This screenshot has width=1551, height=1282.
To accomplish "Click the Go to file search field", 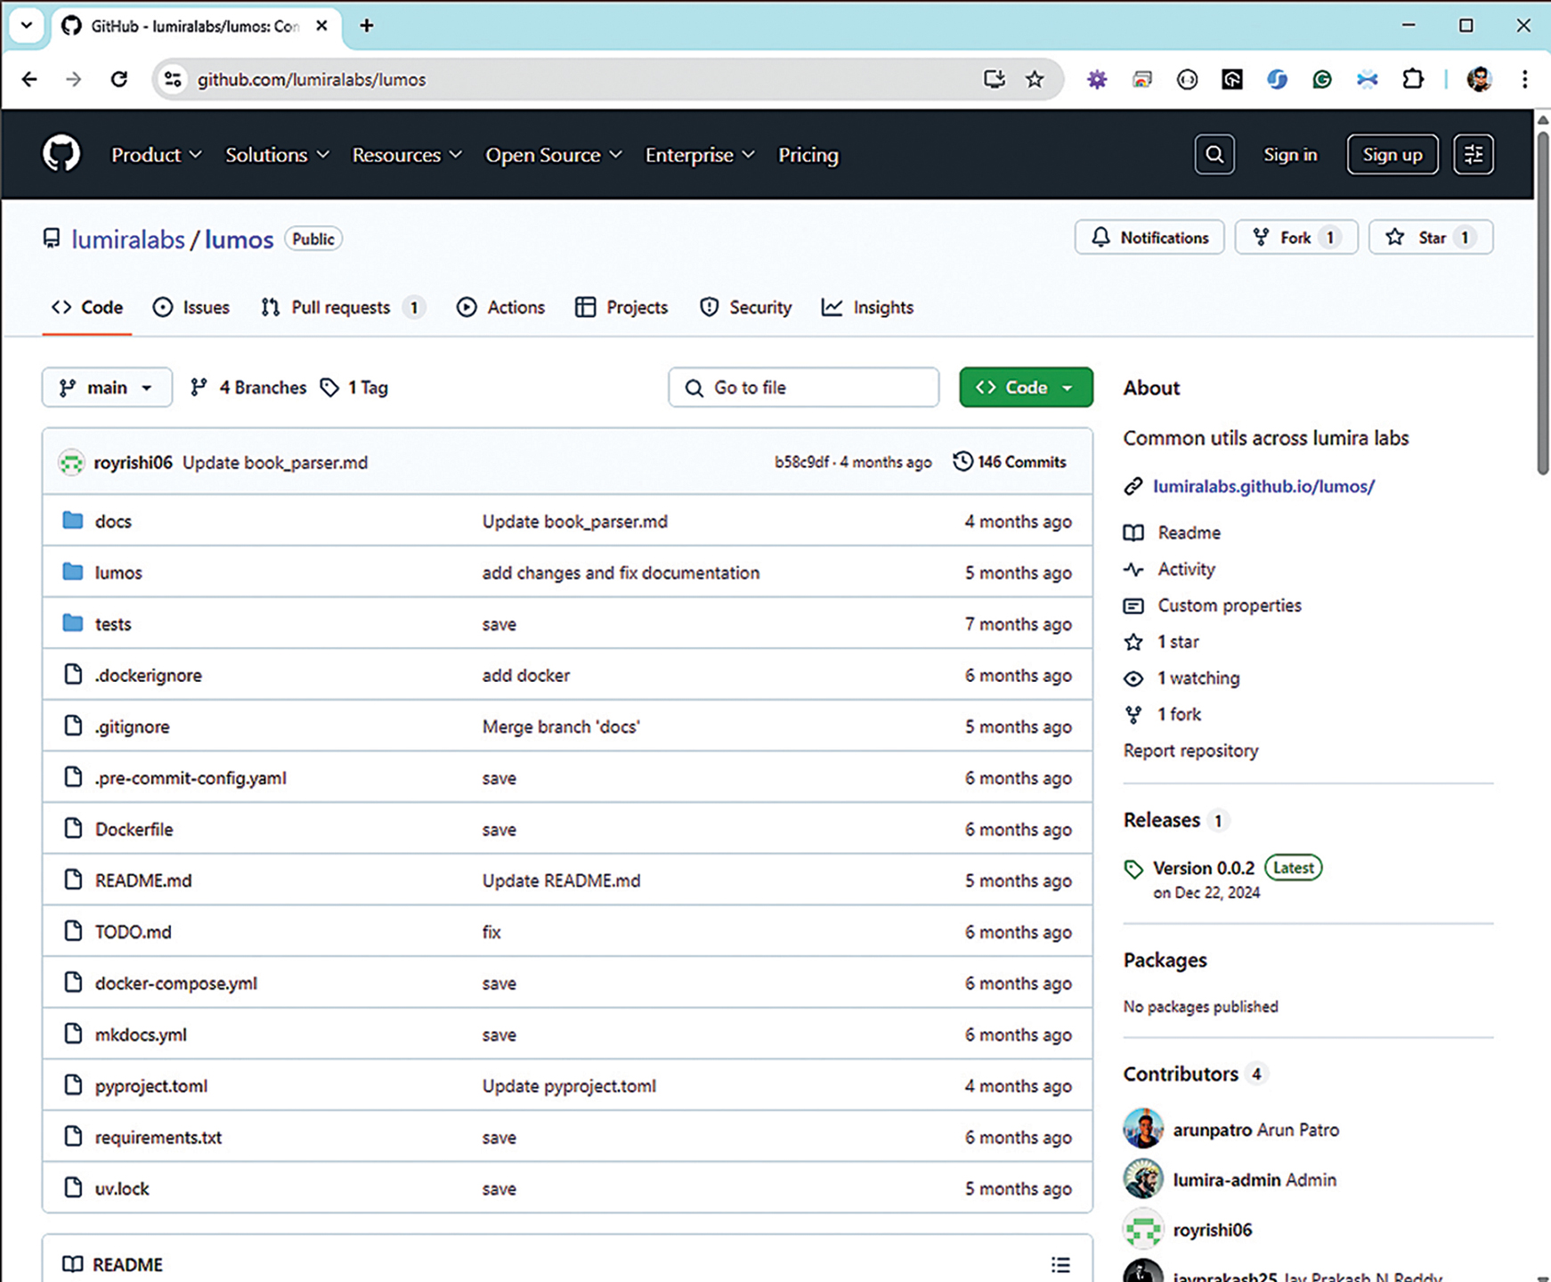I will (804, 387).
